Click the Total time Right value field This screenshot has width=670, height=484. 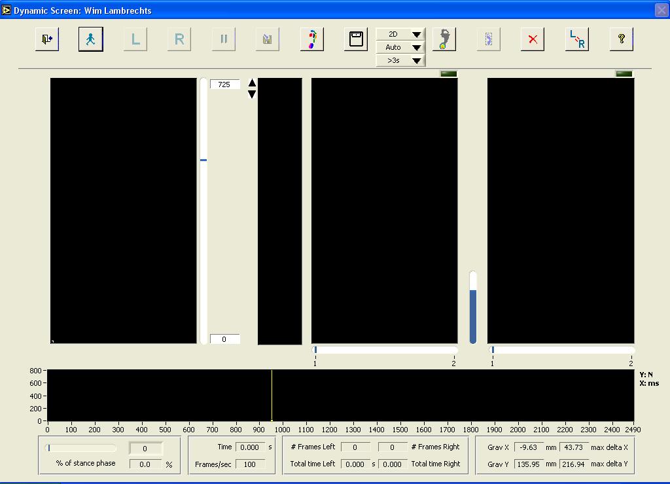coord(393,464)
